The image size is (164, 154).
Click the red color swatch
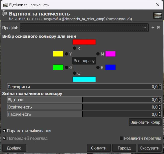[x=84, y=42]
